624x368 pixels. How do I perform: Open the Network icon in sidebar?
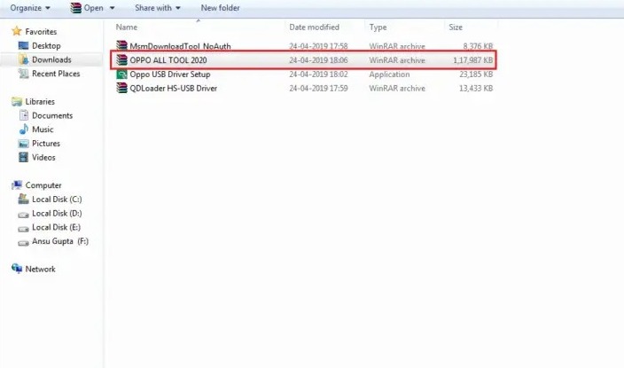(17, 269)
